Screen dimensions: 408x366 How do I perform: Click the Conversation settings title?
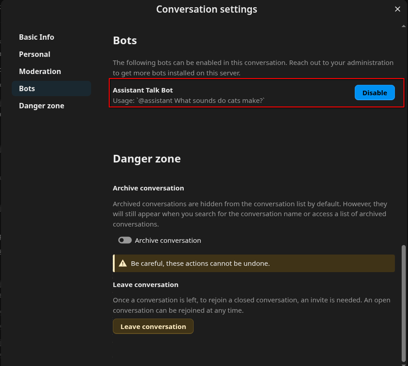(207, 9)
